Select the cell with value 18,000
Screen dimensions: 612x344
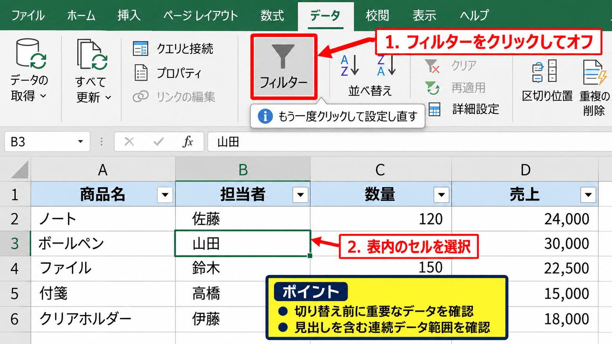525,319
